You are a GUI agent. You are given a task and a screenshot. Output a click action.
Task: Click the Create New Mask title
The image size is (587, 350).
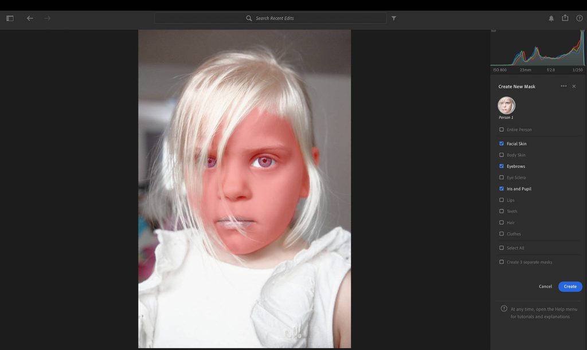point(516,86)
